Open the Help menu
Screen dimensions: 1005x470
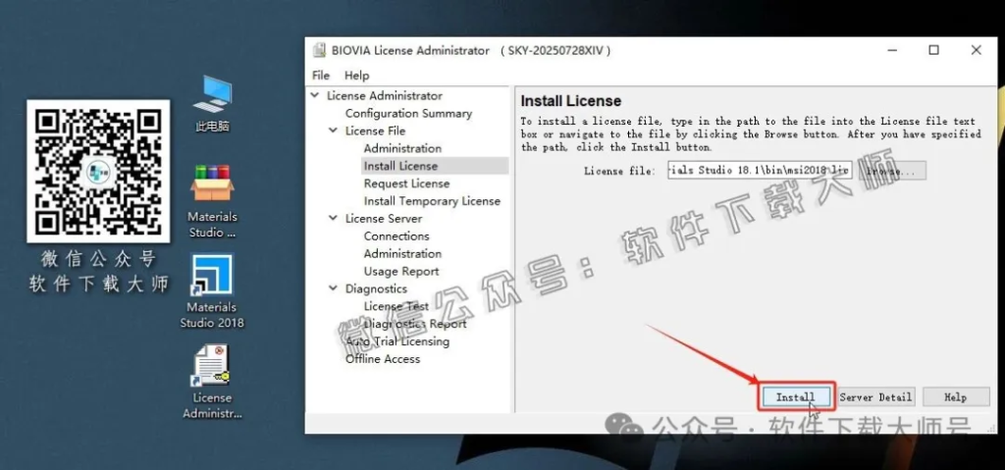point(356,75)
